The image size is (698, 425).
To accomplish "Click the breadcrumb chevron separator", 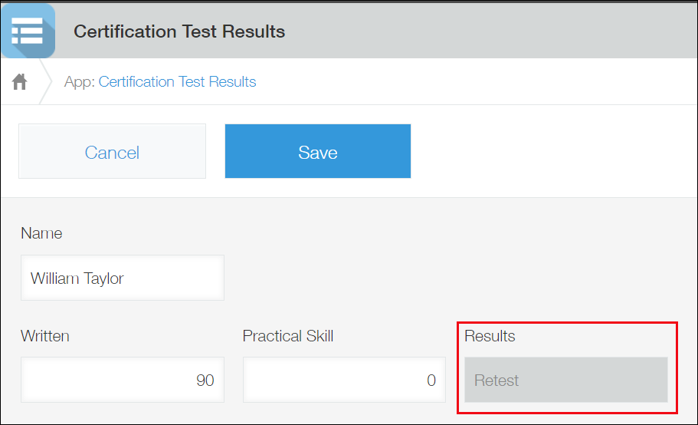I will (x=46, y=81).
